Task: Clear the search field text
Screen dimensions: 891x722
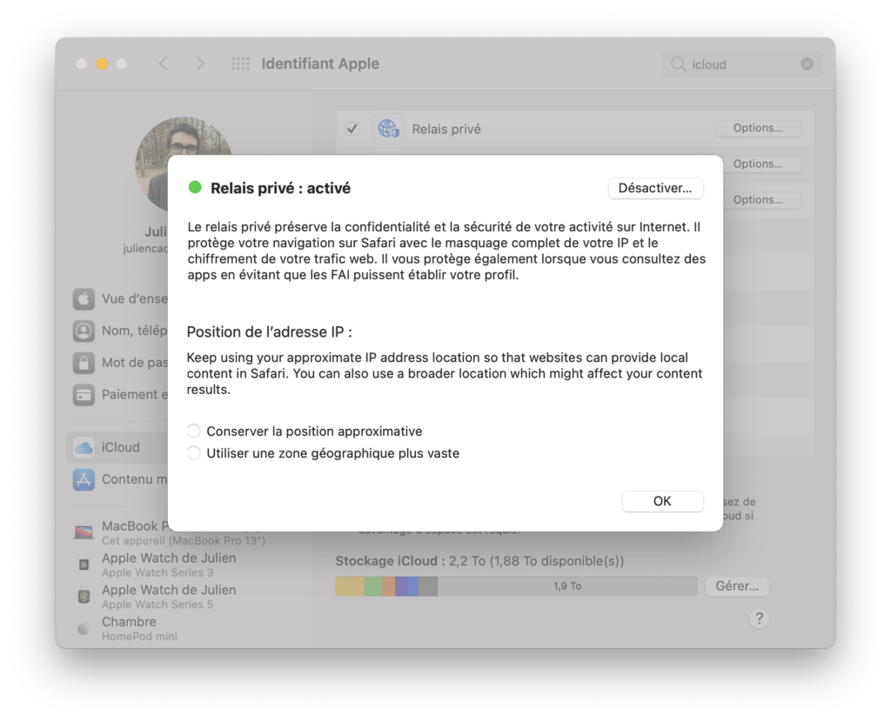Action: pos(807,64)
